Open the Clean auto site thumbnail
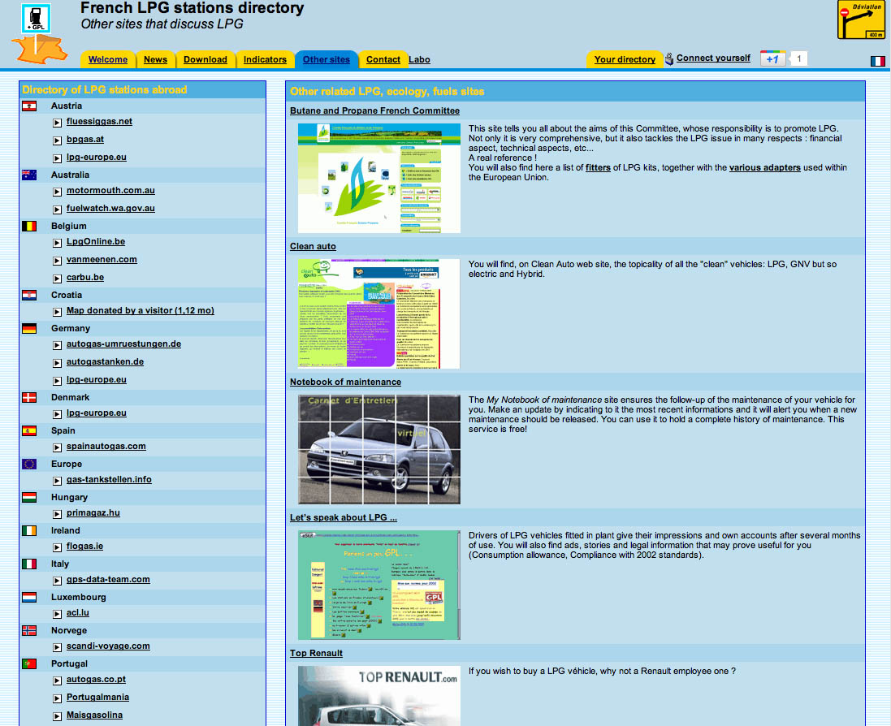This screenshot has height=726, width=891. click(378, 314)
